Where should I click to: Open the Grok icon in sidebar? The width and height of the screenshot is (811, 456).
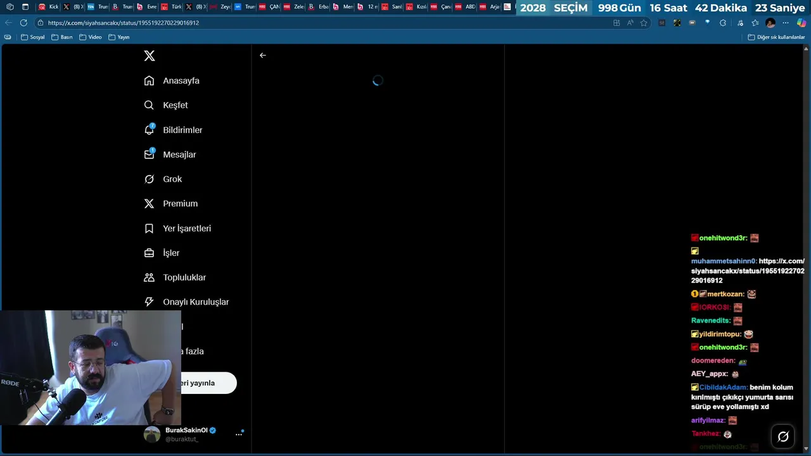[149, 179]
